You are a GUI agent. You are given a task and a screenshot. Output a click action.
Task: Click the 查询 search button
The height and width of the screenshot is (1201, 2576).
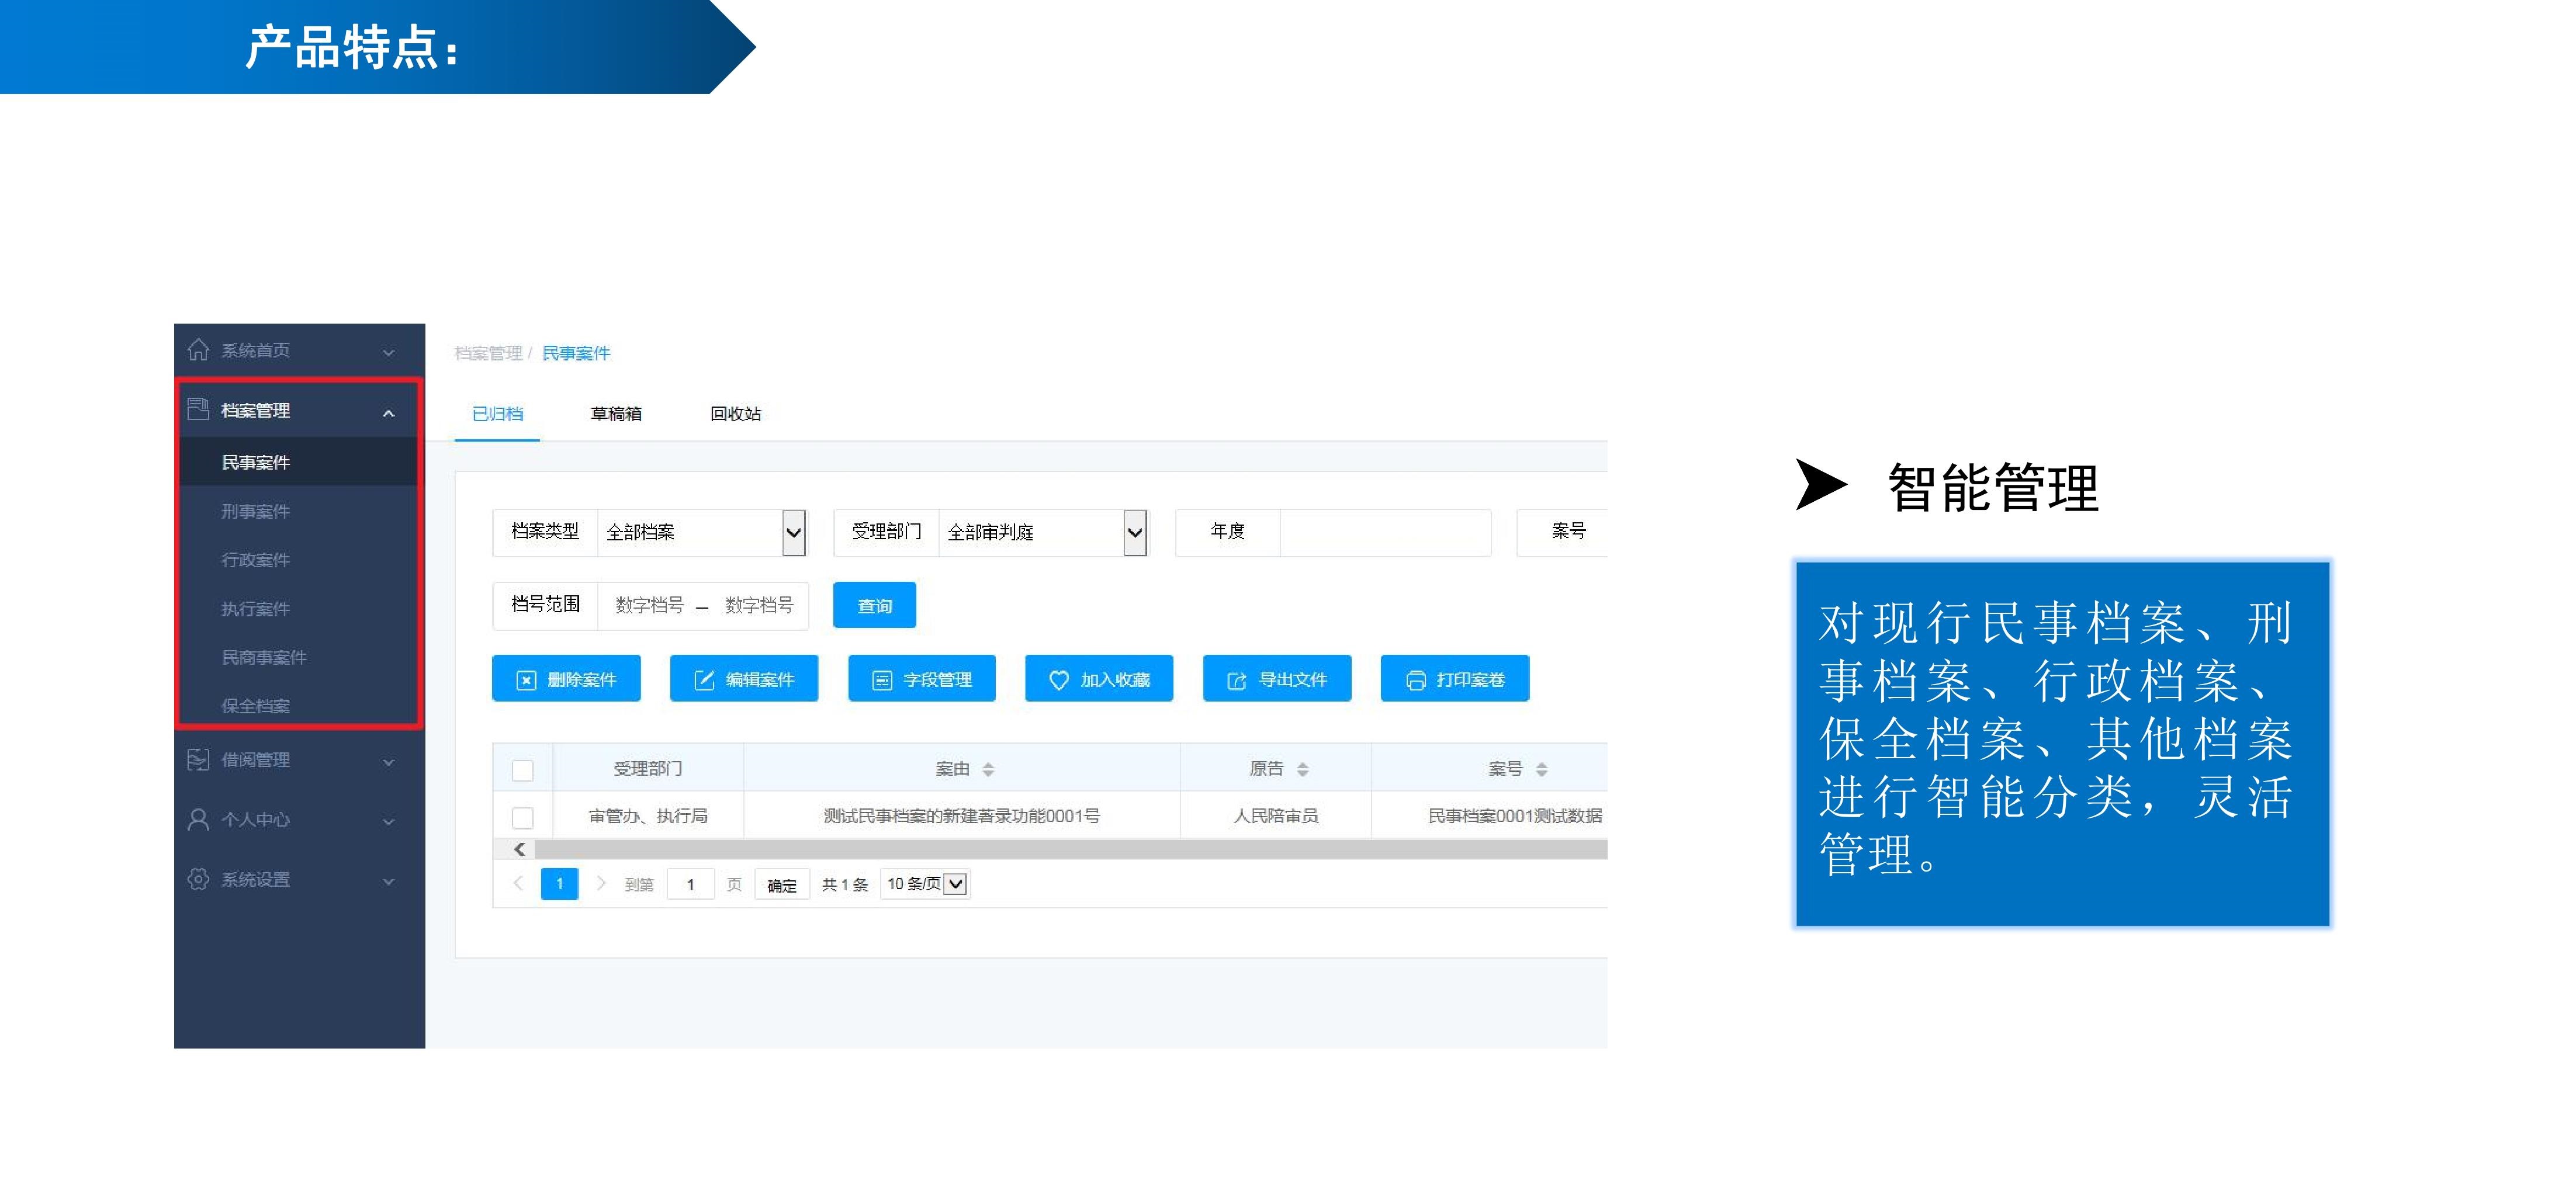[x=874, y=606]
